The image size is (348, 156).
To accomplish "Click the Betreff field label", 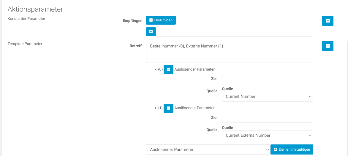I will coord(135,46).
